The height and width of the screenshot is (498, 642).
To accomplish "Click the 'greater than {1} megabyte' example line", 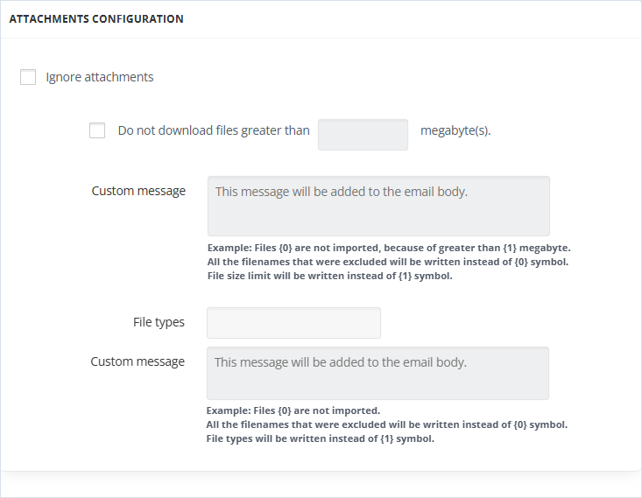I will point(389,248).
